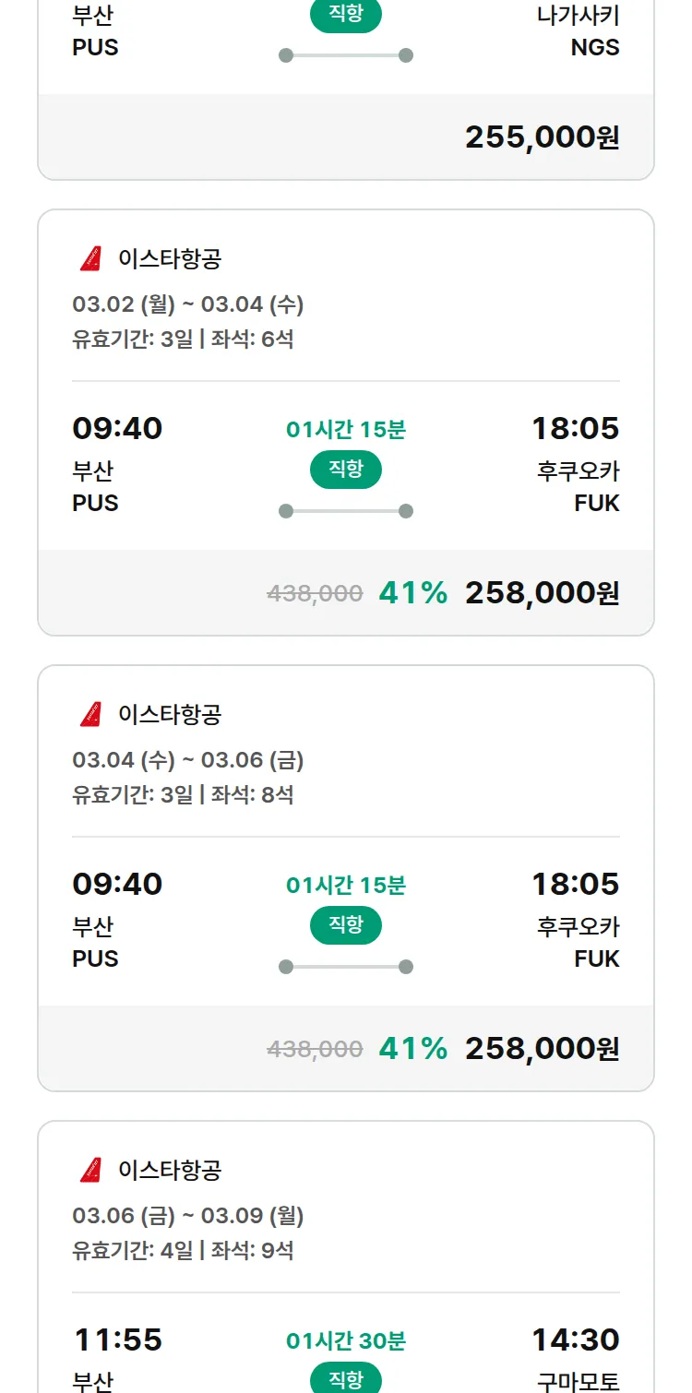Open the 03.02 (월) ~ 03.04 (수) date range
The height and width of the screenshot is (1393, 692).
[188, 304]
